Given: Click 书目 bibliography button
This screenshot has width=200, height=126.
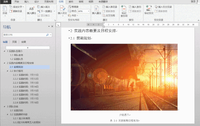Looking at the screenshot, I should coord(73,15).
